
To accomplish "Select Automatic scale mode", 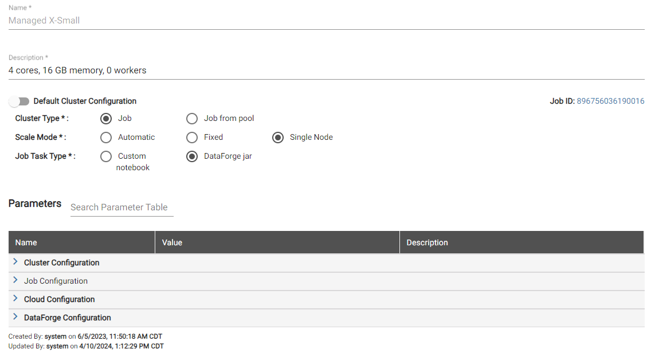I will click(x=106, y=138).
